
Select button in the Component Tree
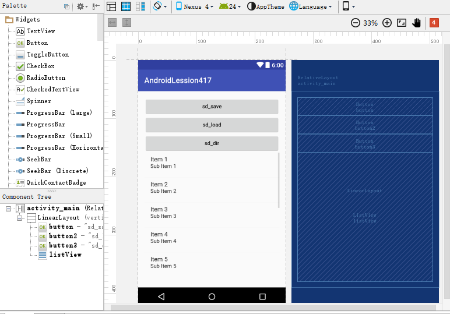point(71,227)
